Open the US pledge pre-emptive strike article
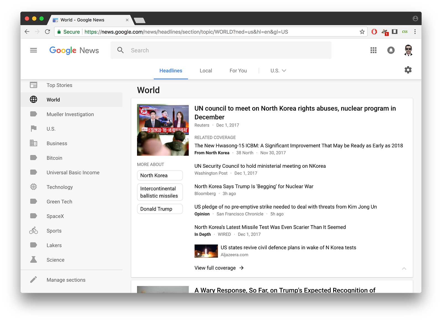 [286, 207]
